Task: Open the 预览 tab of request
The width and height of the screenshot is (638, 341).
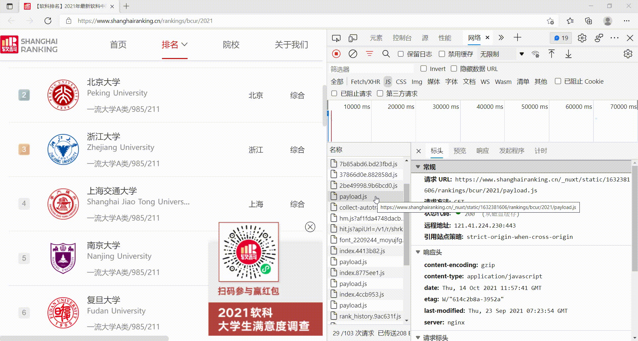Action: coord(460,151)
